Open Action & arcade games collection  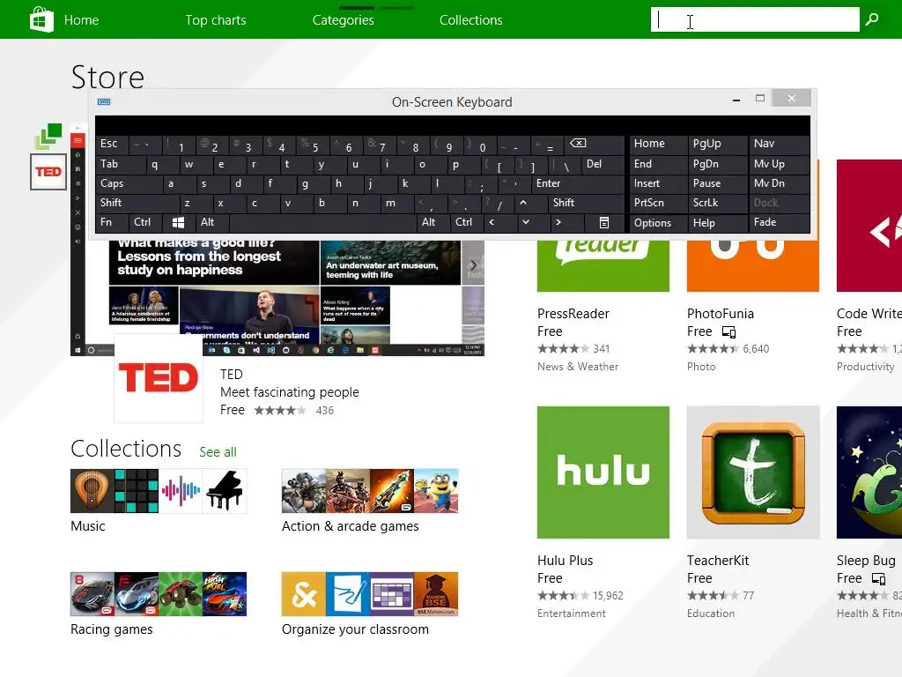click(x=370, y=501)
